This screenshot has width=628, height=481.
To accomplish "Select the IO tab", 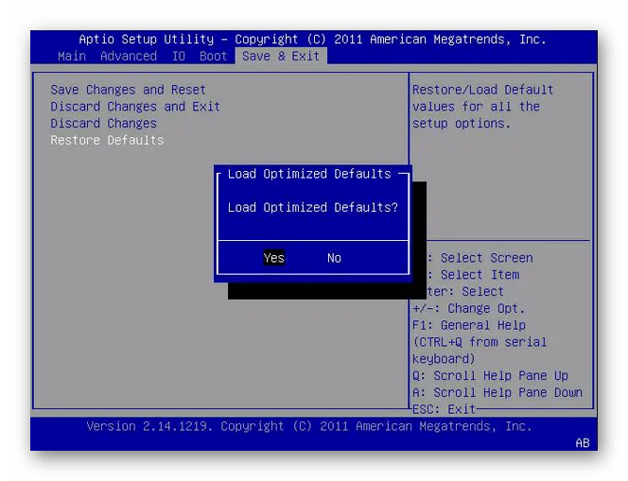I will coord(179,56).
